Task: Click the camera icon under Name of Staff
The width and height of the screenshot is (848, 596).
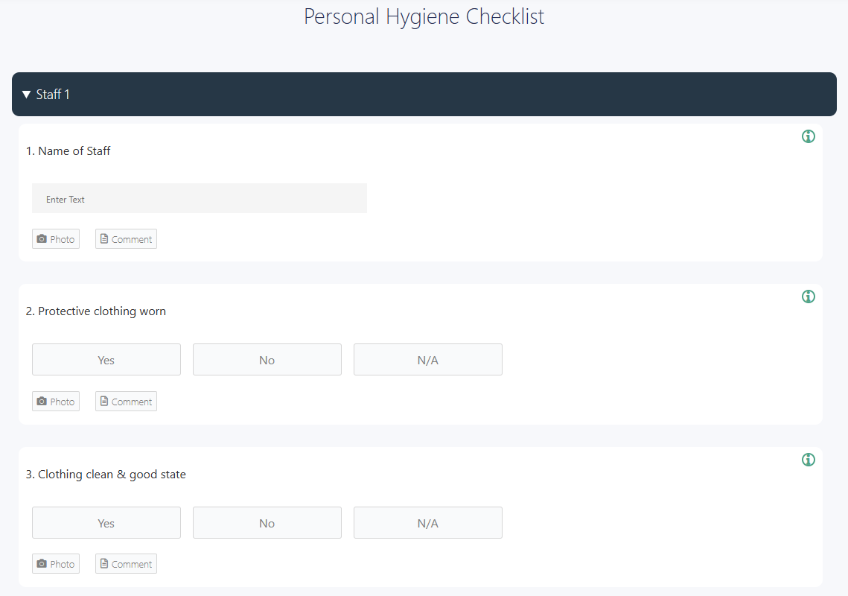Action: (42, 238)
